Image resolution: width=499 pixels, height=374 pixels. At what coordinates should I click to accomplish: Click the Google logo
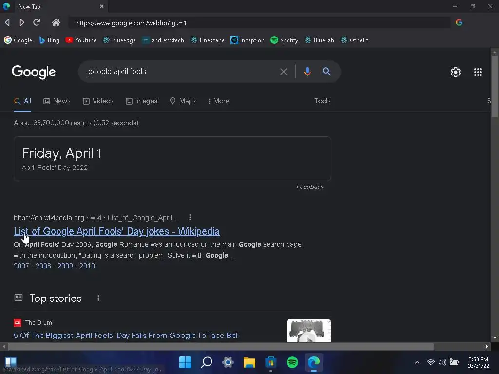(x=34, y=72)
